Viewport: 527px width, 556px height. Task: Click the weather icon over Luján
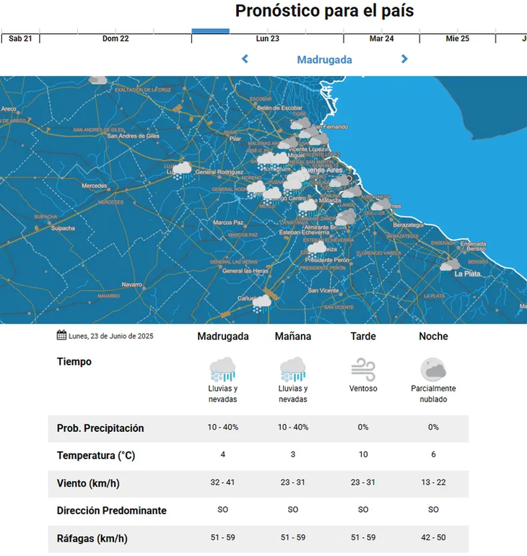click(x=181, y=170)
